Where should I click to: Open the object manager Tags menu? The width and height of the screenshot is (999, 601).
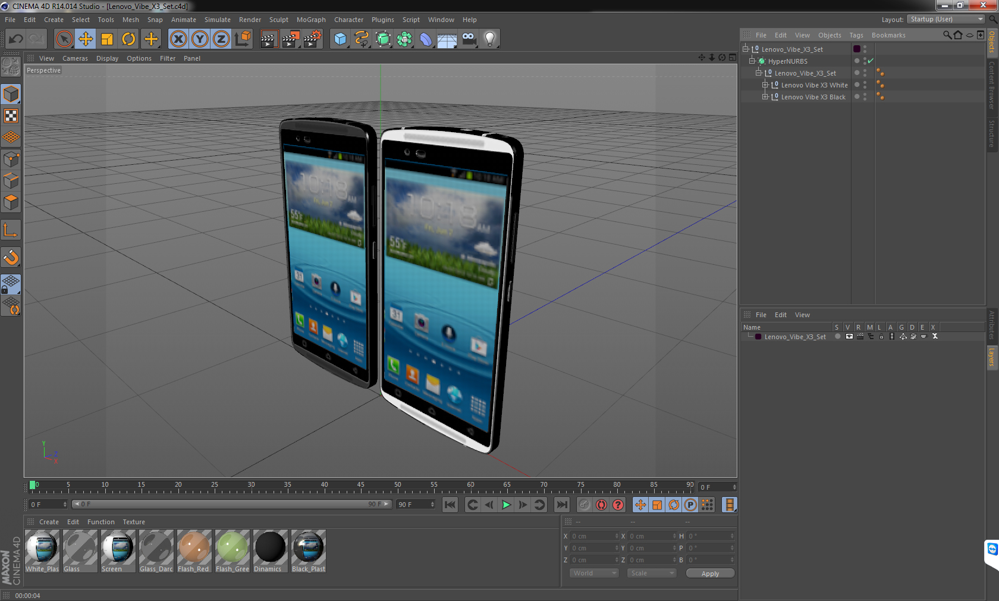(x=856, y=35)
